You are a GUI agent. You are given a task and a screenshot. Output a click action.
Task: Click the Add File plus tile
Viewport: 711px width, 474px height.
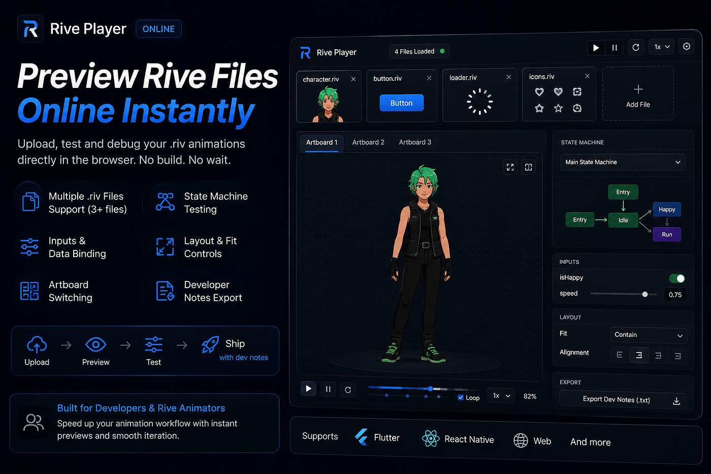[638, 93]
